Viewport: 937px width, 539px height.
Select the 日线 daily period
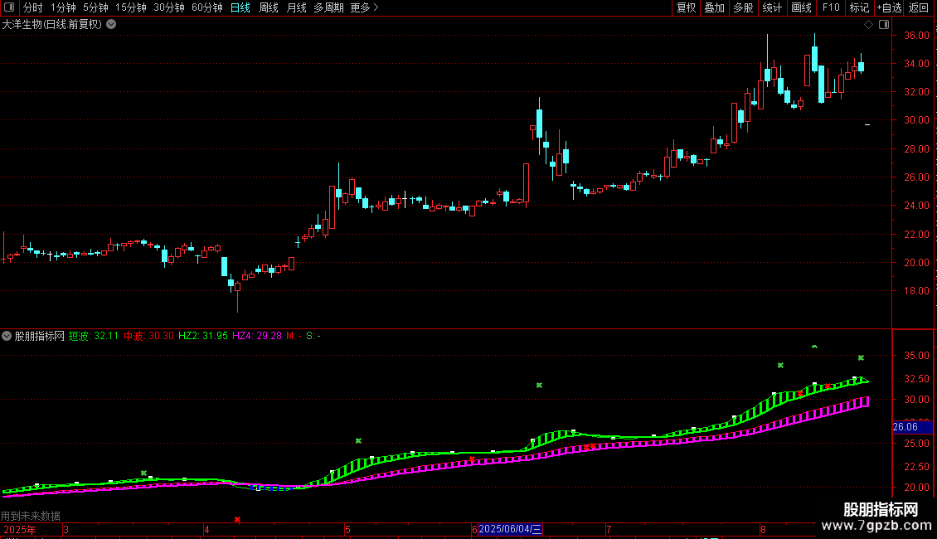pyautogui.click(x=240, y=7)
